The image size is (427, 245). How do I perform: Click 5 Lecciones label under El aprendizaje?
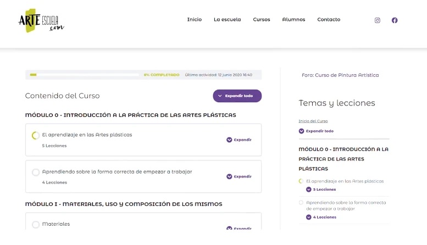[x=54, y=146]
